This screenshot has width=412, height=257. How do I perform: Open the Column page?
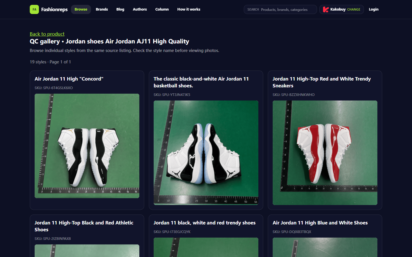(162, 9)
